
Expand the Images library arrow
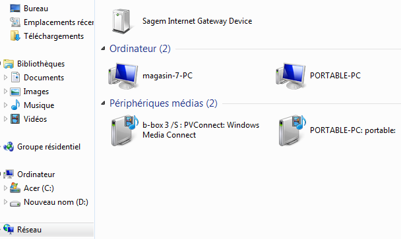pyautogui.click(x=5, y=91)
